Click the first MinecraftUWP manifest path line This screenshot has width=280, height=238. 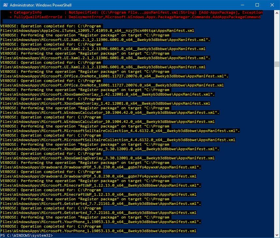tap(100, 185)
